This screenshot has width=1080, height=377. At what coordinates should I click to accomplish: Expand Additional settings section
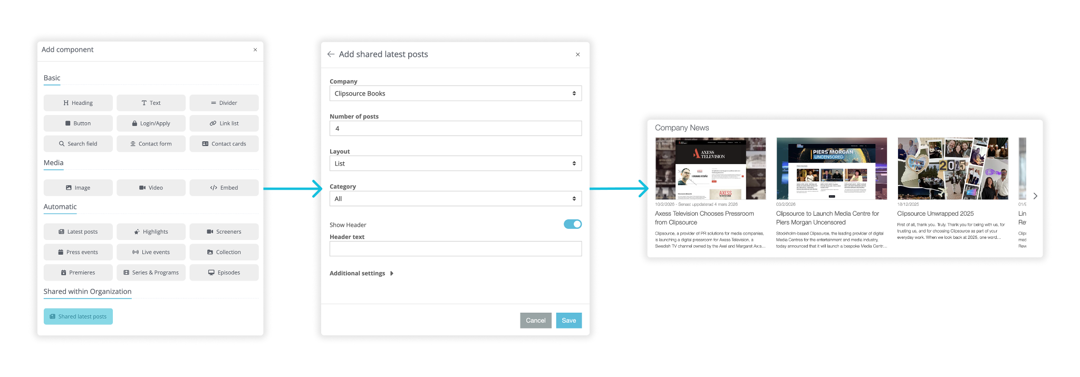(x=362, y=273)
